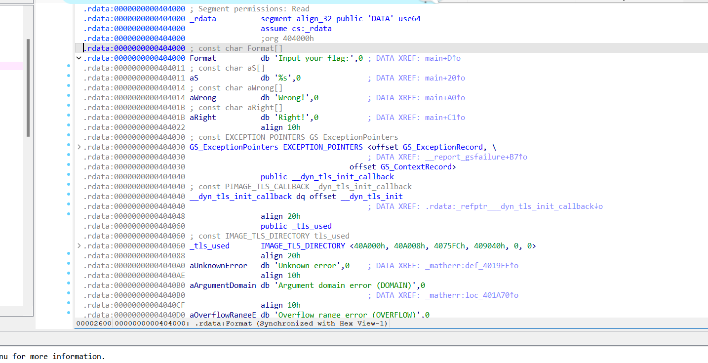Follow the main+A0 cross reference
Screen dimensions: 708x363
coord(445,98)
